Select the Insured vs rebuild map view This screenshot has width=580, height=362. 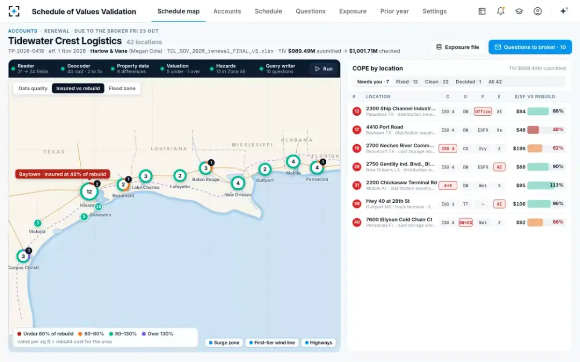(x=78, y=88)
